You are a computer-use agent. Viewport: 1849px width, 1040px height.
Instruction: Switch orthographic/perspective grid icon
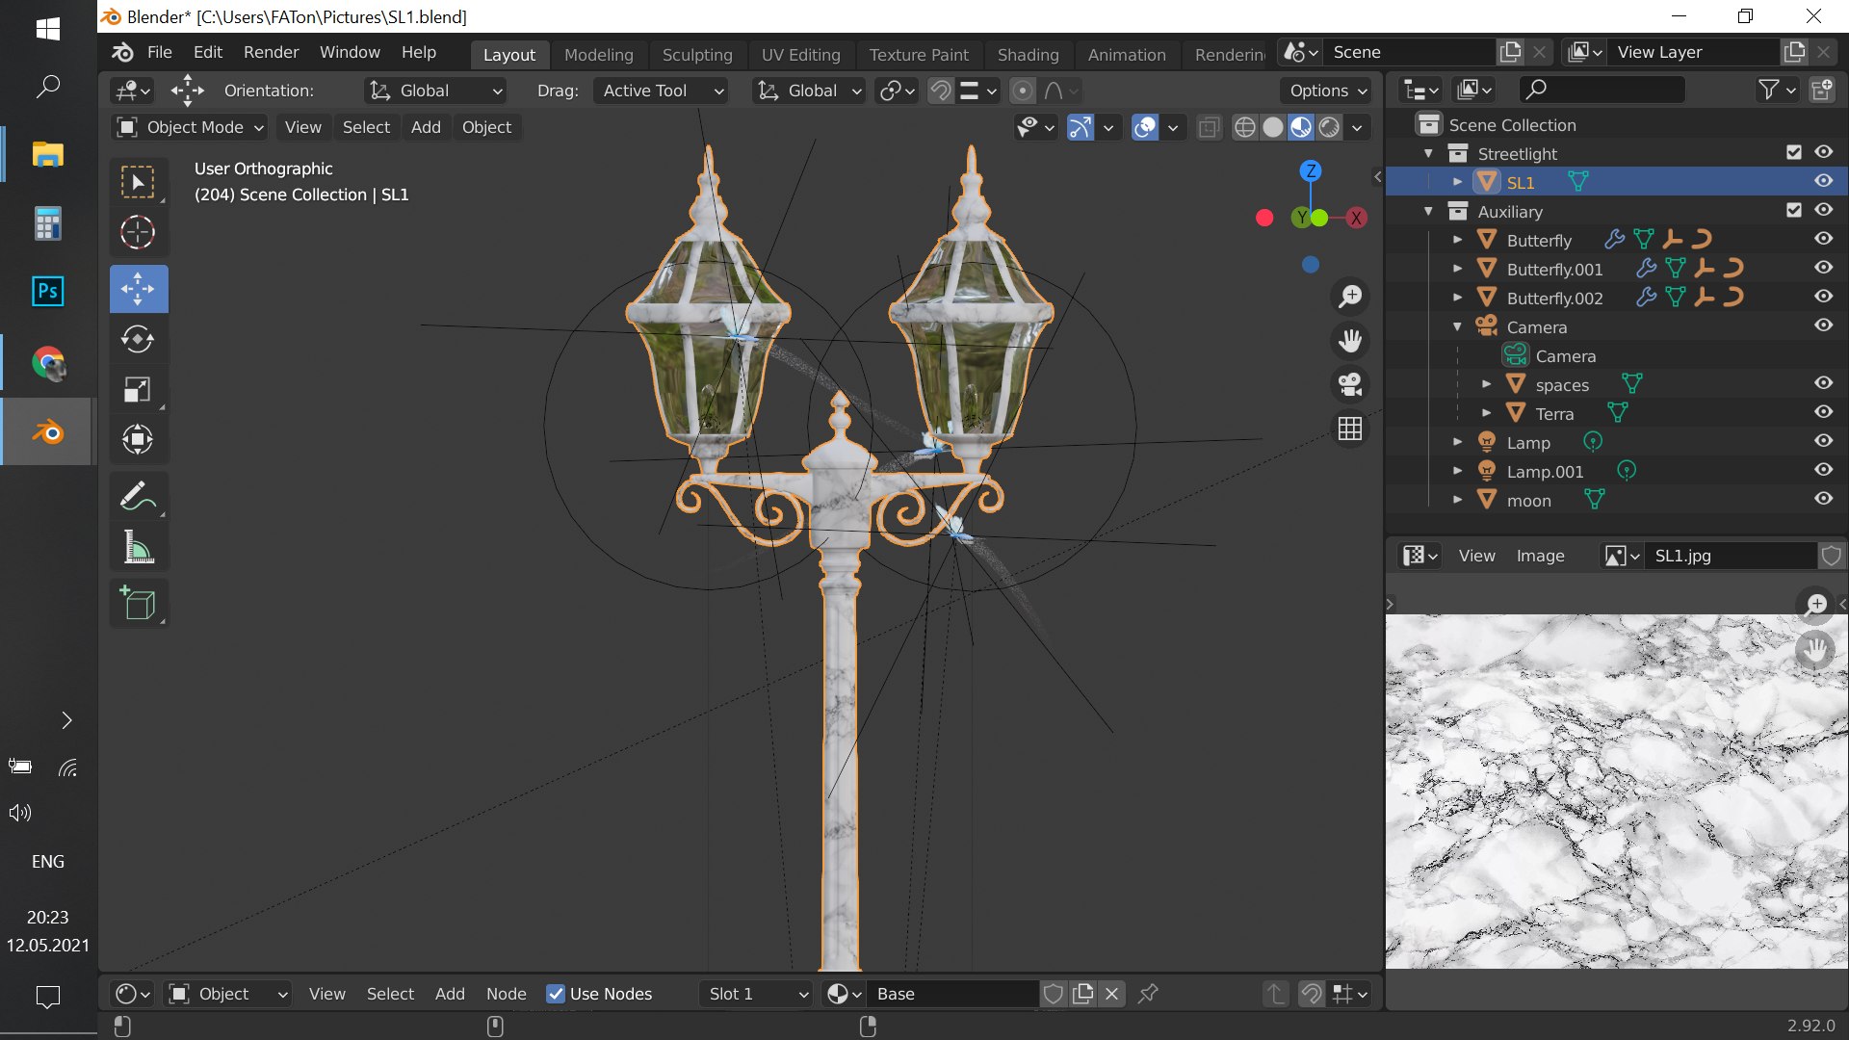click(x=1350, y=429)
